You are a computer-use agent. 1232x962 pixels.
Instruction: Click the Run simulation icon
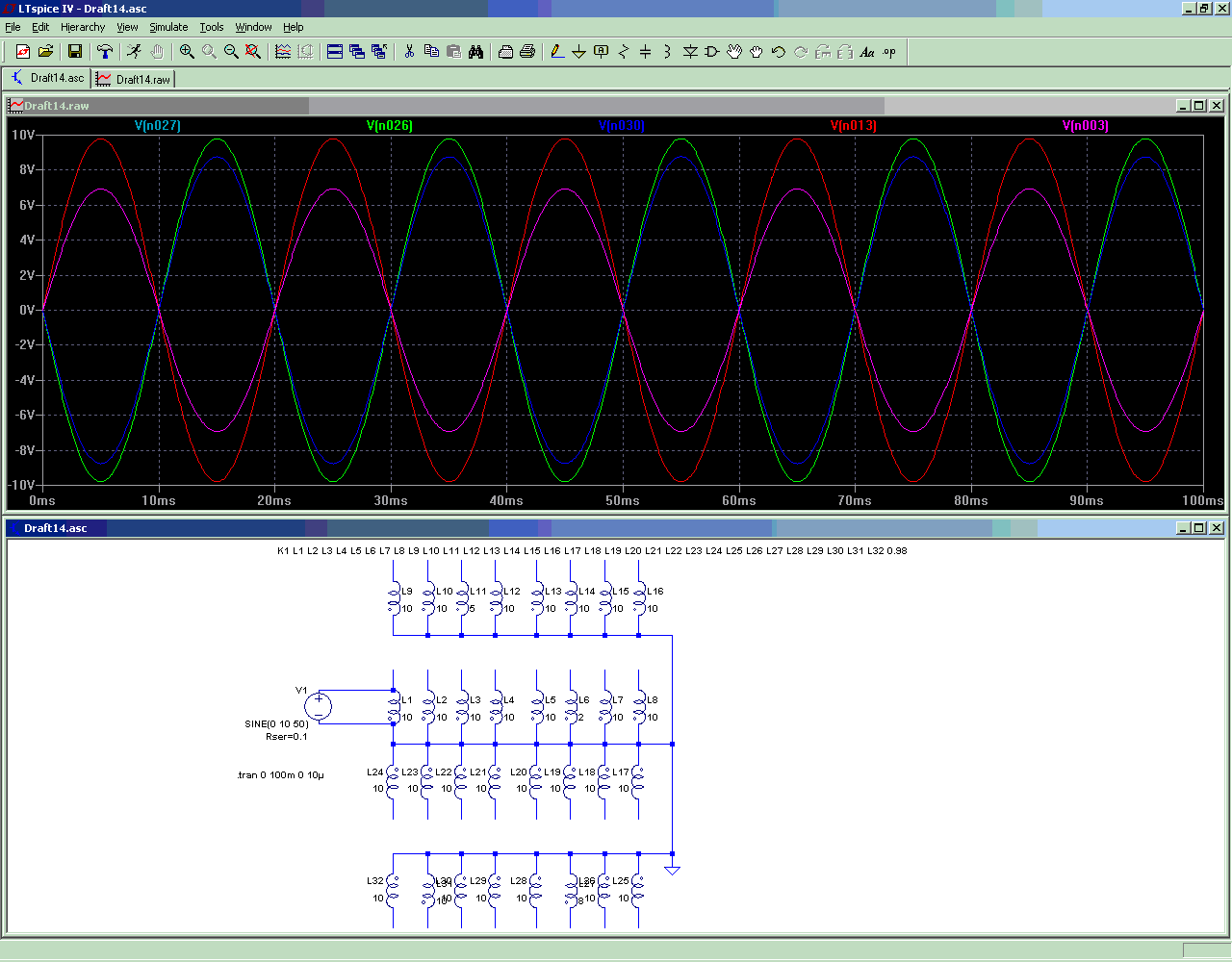134,52
